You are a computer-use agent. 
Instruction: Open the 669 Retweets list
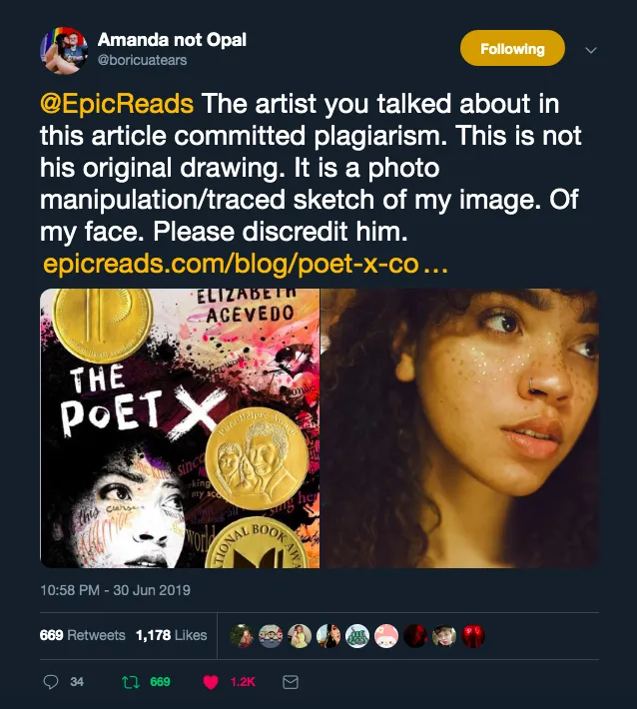coord(83,635)
